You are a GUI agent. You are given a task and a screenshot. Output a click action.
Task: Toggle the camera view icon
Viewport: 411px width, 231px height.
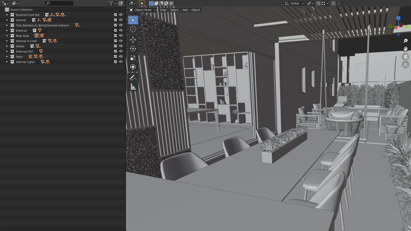coord(406,56)
